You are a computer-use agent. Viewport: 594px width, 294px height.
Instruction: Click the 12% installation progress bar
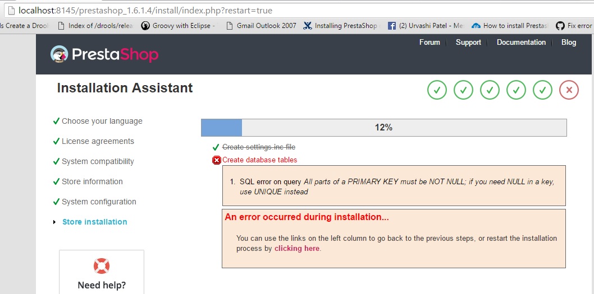coord(384,128)
